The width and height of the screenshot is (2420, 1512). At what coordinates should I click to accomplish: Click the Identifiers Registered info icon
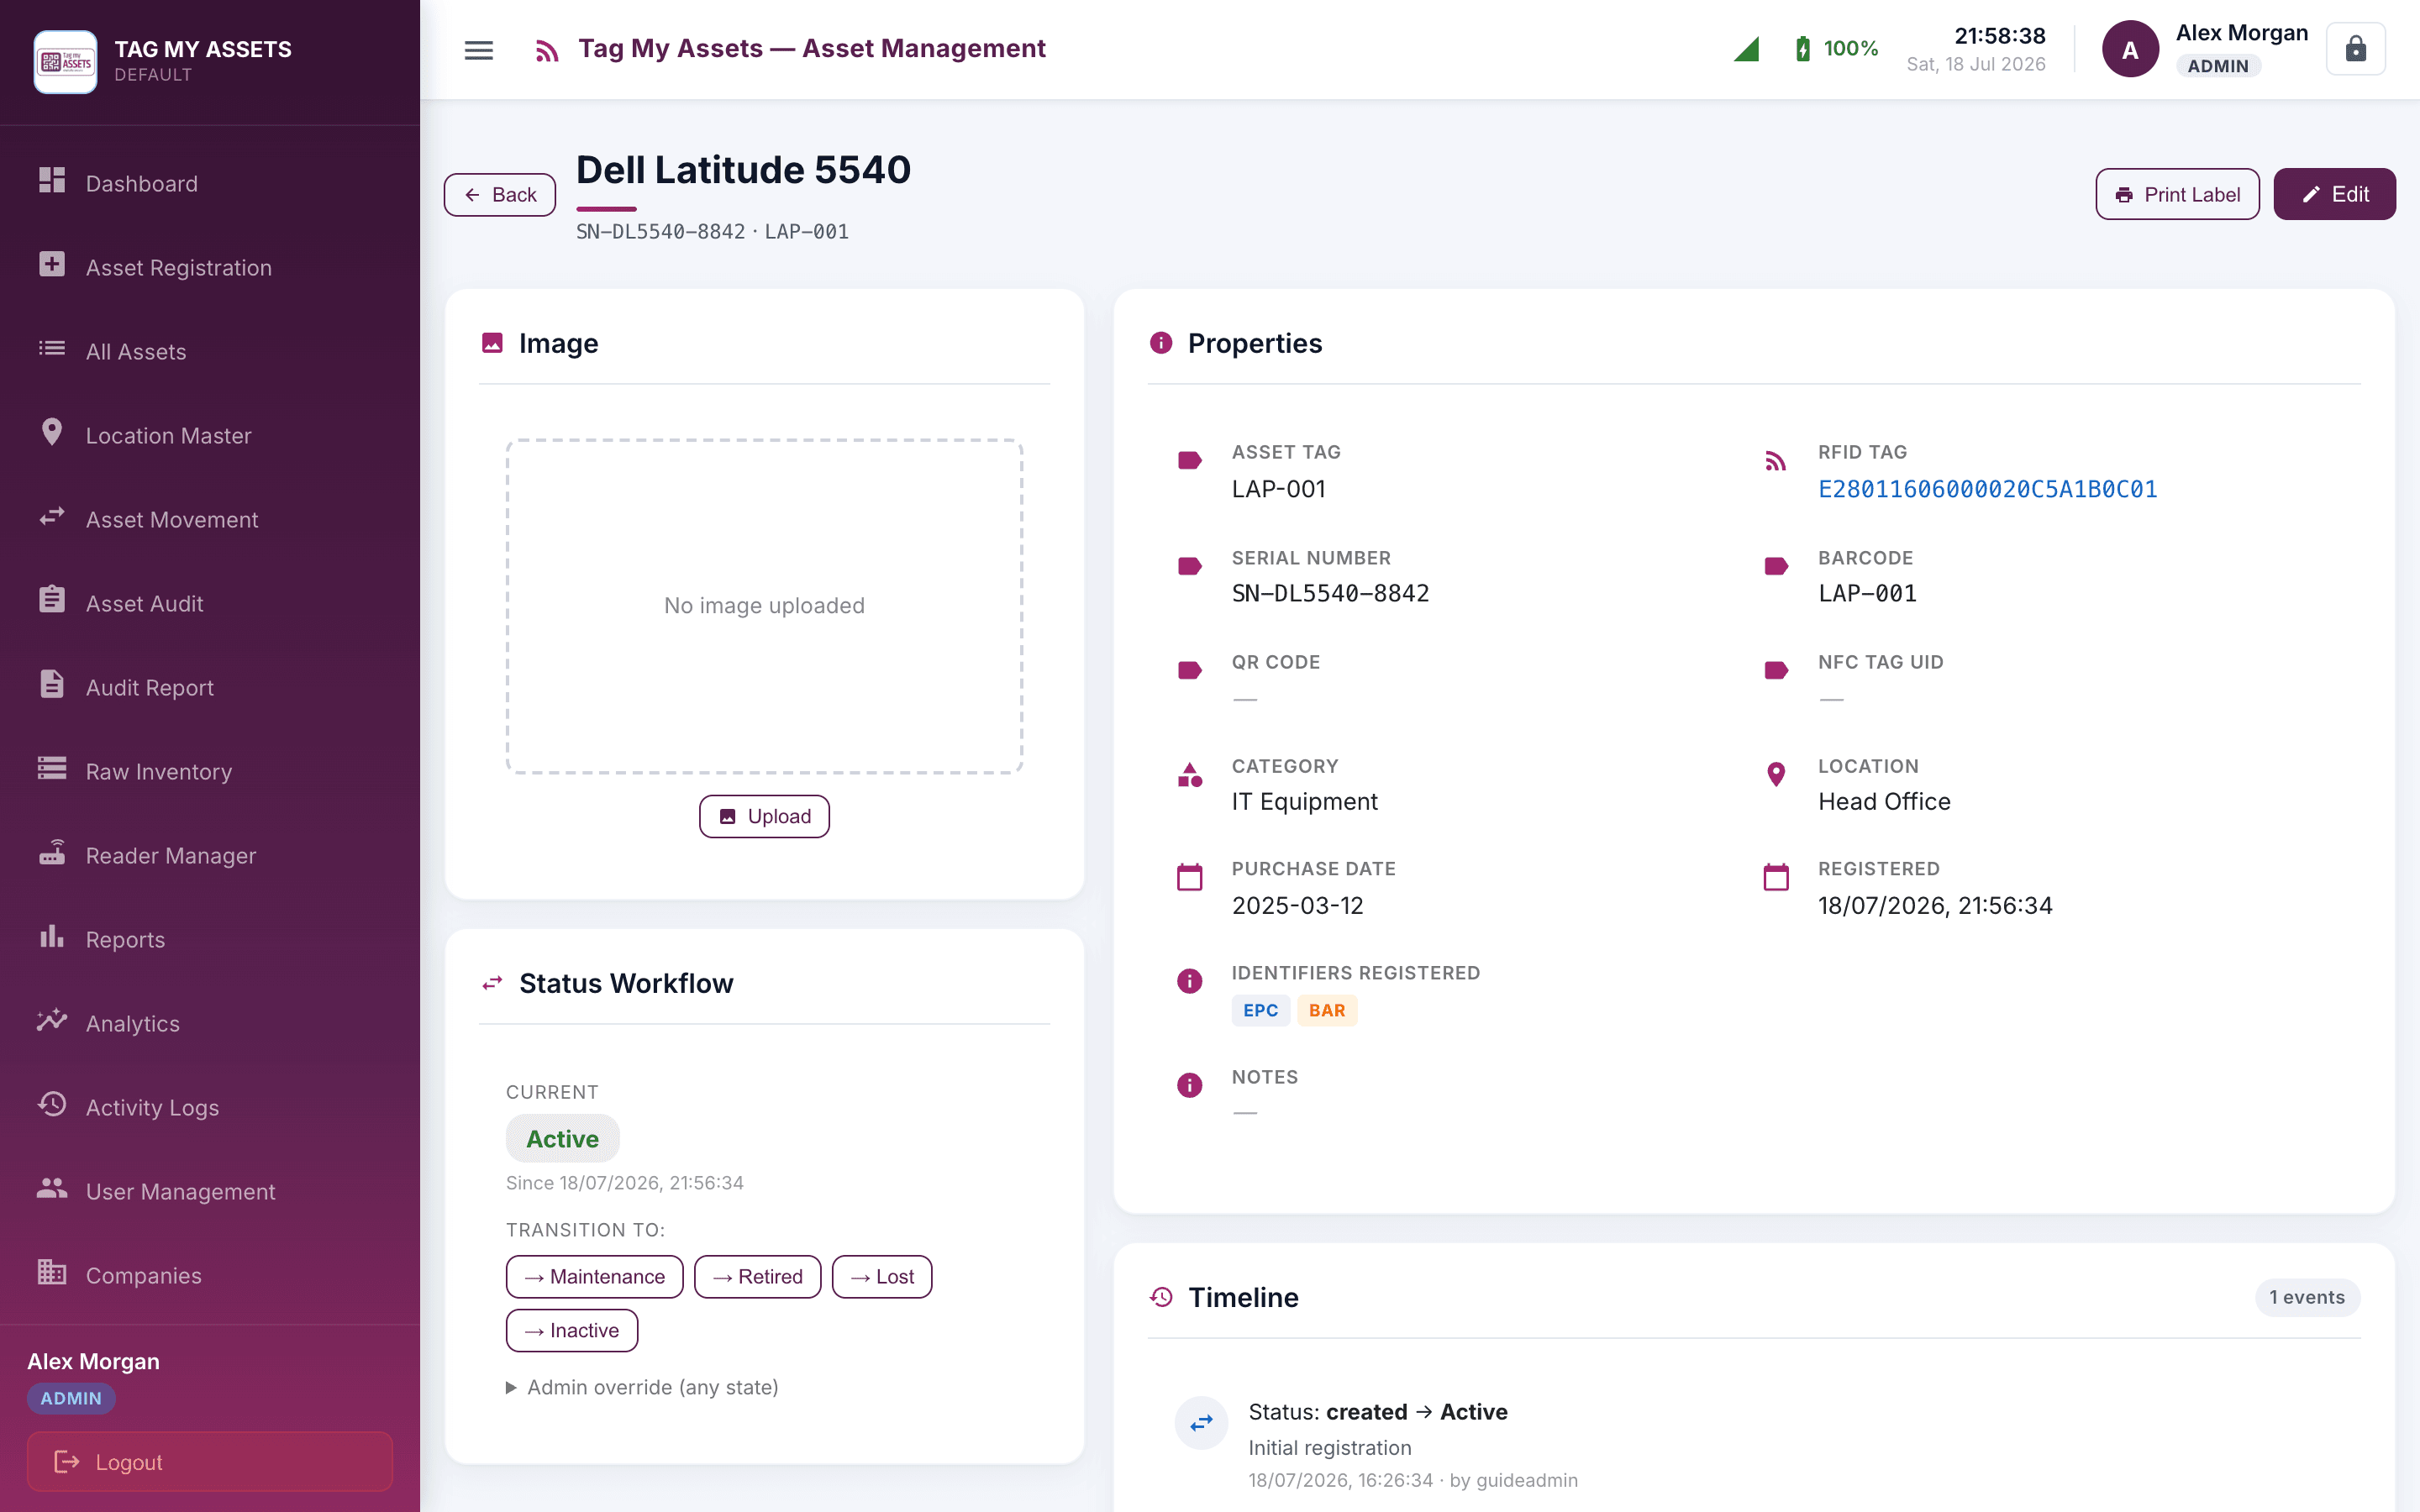click(1189, 981)
